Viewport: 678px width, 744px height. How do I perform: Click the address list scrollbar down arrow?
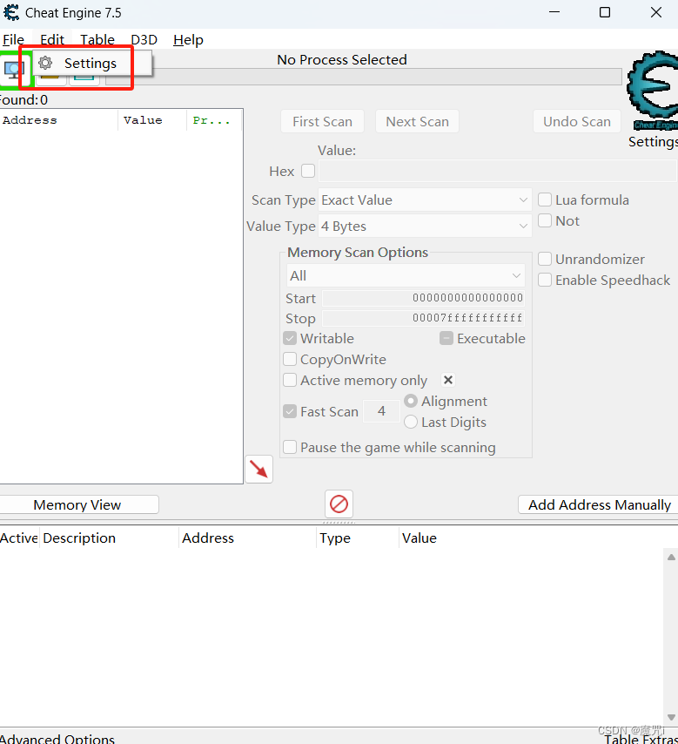[x=671, y=717]
